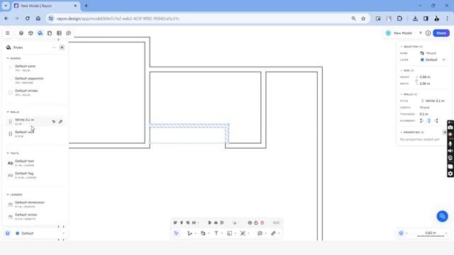Image resolution: width=454 pixels, height=255 pixels.
Task: Open the Pages panel icon
Action: tap(50, 33)
